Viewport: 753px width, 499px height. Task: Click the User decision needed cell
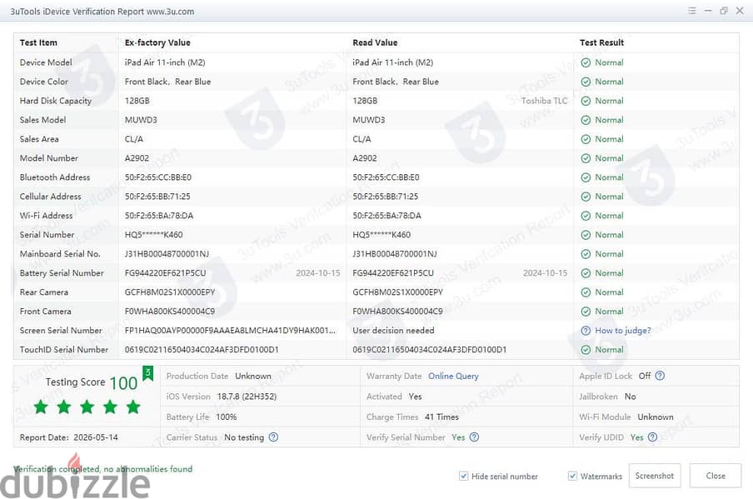[x=393, y=331]
